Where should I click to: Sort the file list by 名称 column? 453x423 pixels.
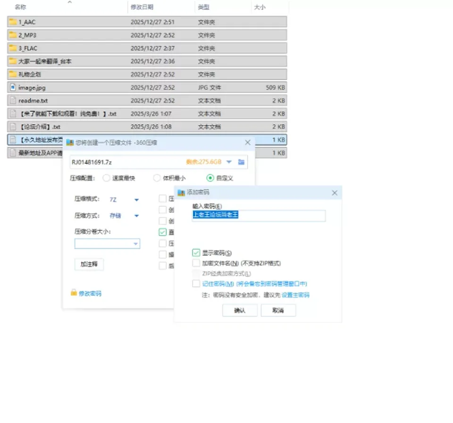click(x=20, y=7)
